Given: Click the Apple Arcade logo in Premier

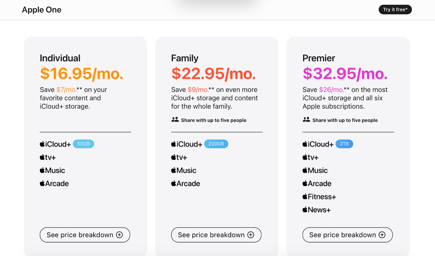Looking at the screenshot, I should pyautogui.click(x=317, y=184).
